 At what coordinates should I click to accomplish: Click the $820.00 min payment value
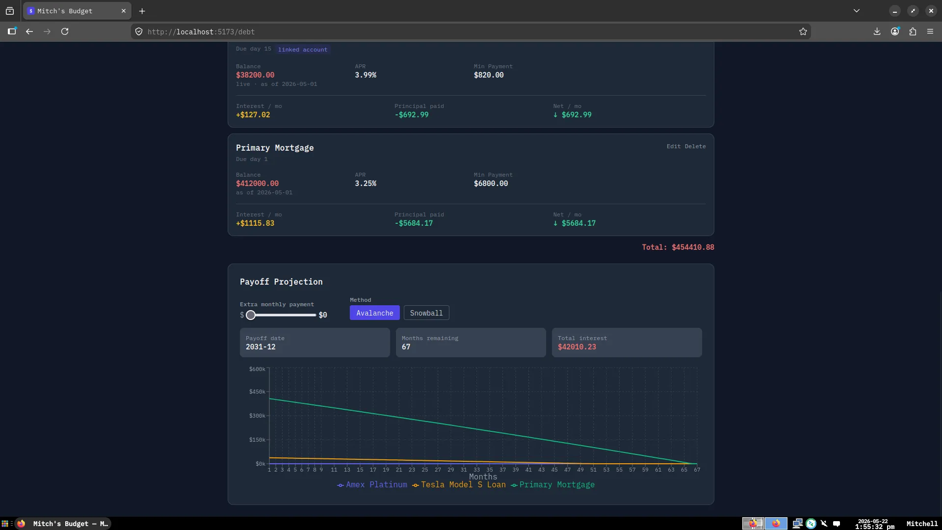[x=489, y=75]
